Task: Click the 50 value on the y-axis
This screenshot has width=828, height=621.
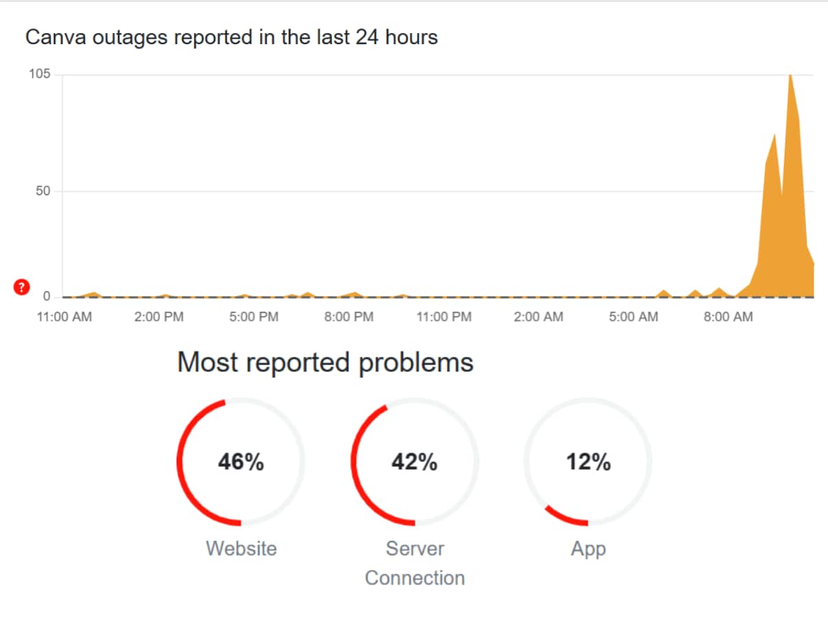Action: coord(43,191)
